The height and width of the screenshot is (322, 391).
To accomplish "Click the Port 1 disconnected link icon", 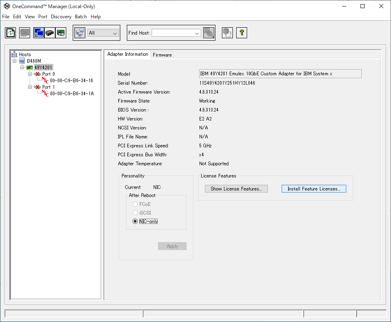I will tap(37, 87).
